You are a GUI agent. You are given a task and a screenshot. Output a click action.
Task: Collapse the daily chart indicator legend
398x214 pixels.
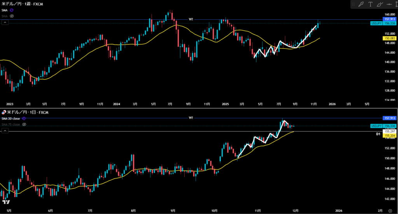tap(4, 131)
